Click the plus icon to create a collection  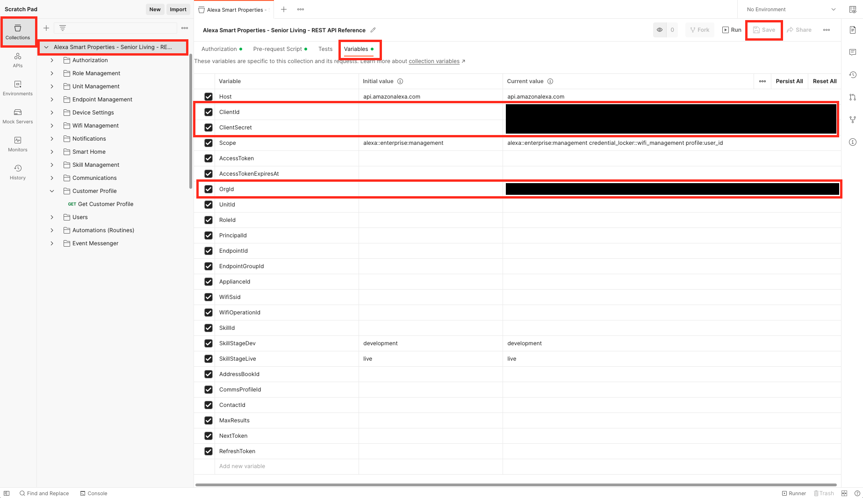click(x=46, y=28)
